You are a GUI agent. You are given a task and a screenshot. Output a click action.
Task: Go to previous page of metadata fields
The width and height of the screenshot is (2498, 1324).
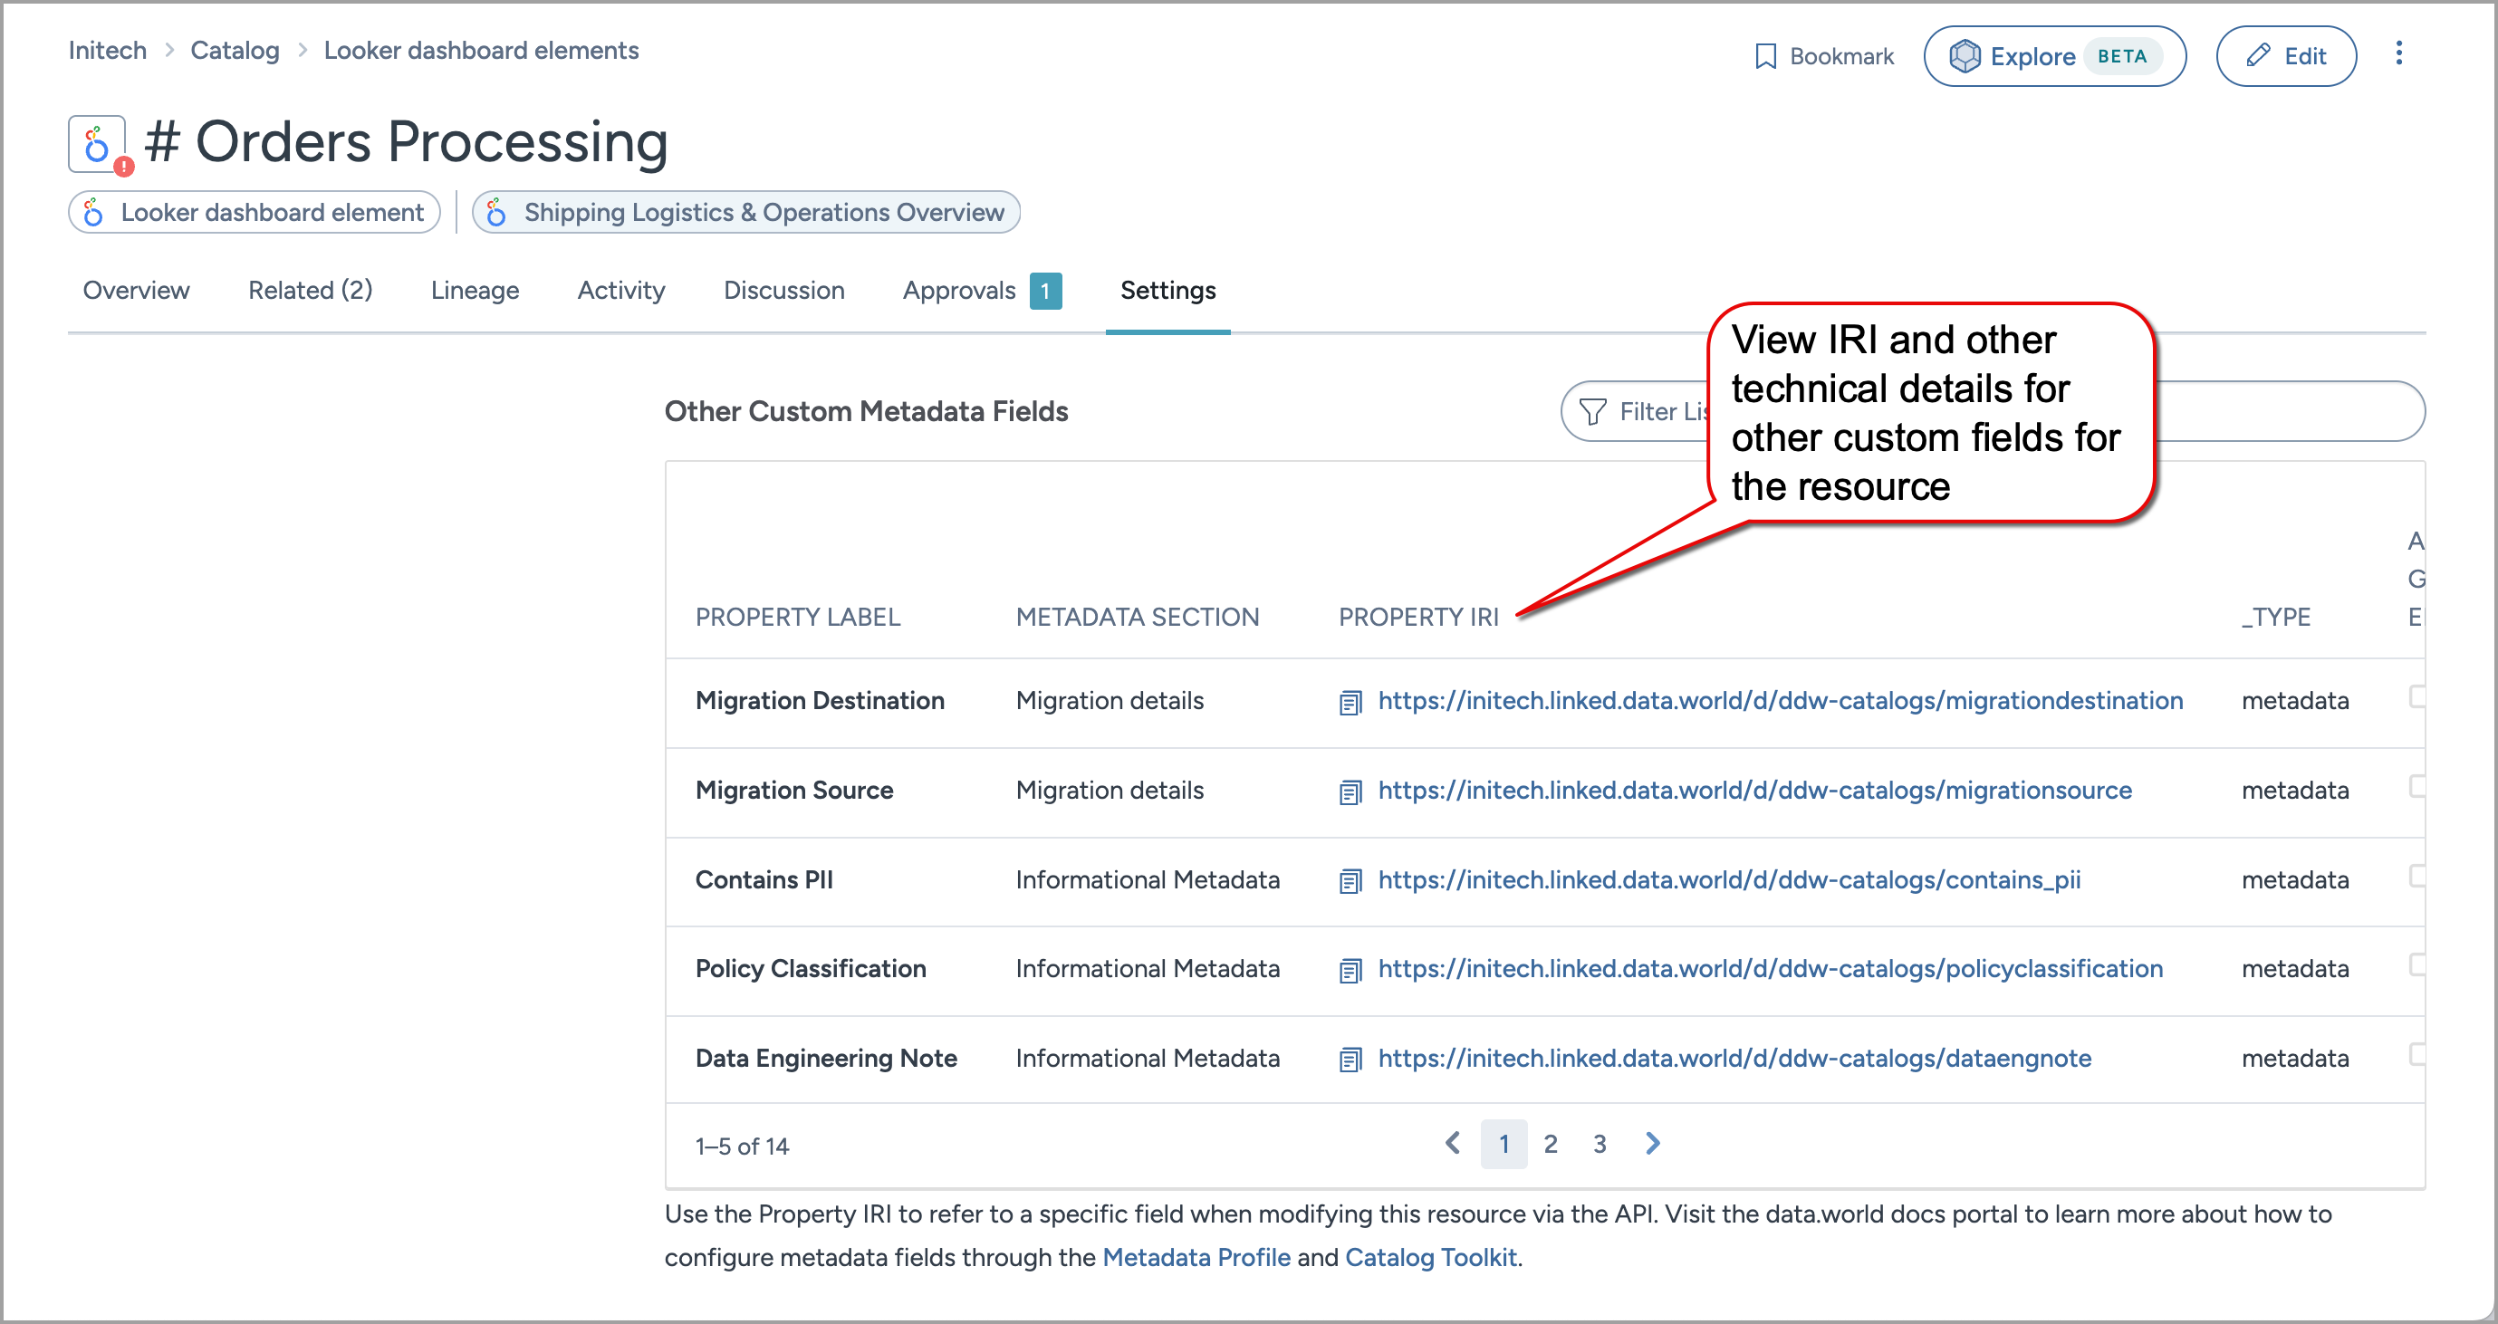click(x=1453, y=1145)
